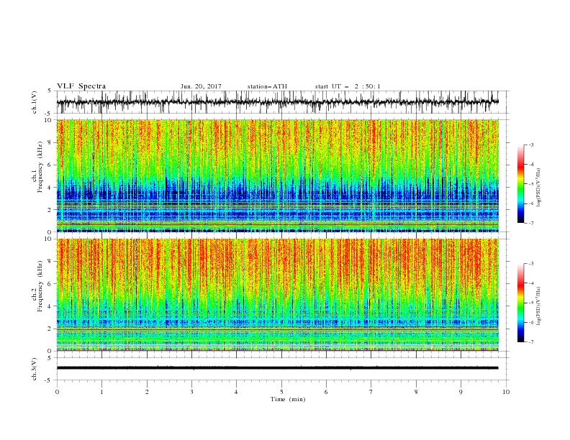570x440 pixels.
Task: Click the 'ch.3(V)' axis label
Action: pyautogui.click(x=35, y=369)
